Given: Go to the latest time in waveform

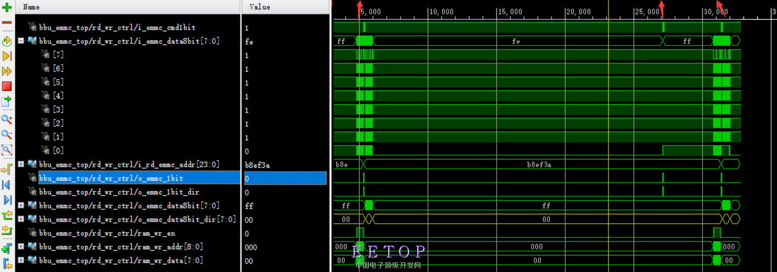Looking at the screenshot, I should (x=7, y=200).
